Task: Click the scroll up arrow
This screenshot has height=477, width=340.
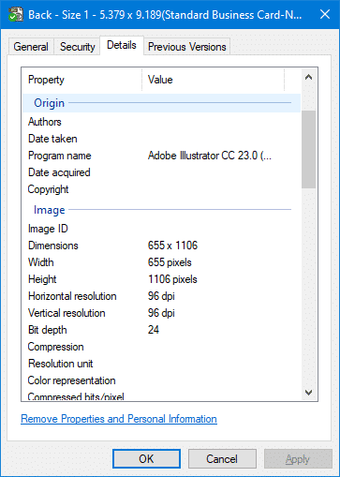Action: [x=308, y=77]
